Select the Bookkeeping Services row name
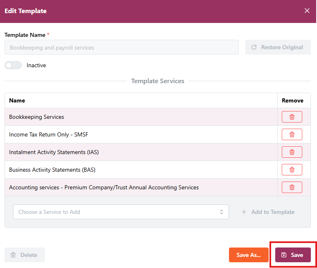The height and width of the screenshot is (268, 317). [36, 117]
